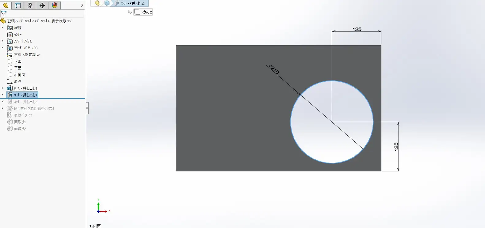Screen dimensions: 485x228
Task: Switch to the PropertyManager tab
Action: (18, 6)
